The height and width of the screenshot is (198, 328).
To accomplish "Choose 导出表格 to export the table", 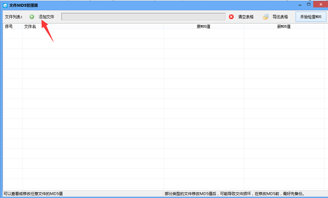I will point(280,17).
